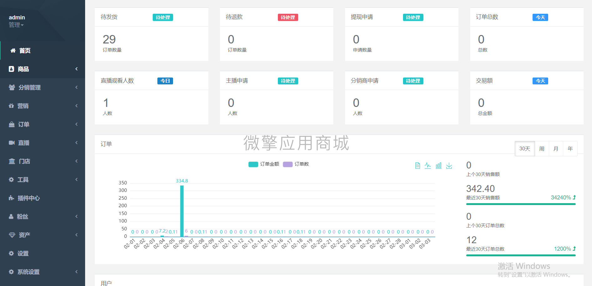The image size is (592, 286).
Task: Expand the 系统设置 menu chevron
Action: (76, 272)
